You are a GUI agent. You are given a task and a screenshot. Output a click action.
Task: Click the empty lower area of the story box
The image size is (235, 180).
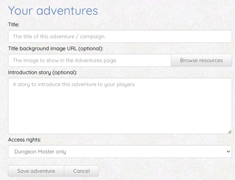(119, 120)
